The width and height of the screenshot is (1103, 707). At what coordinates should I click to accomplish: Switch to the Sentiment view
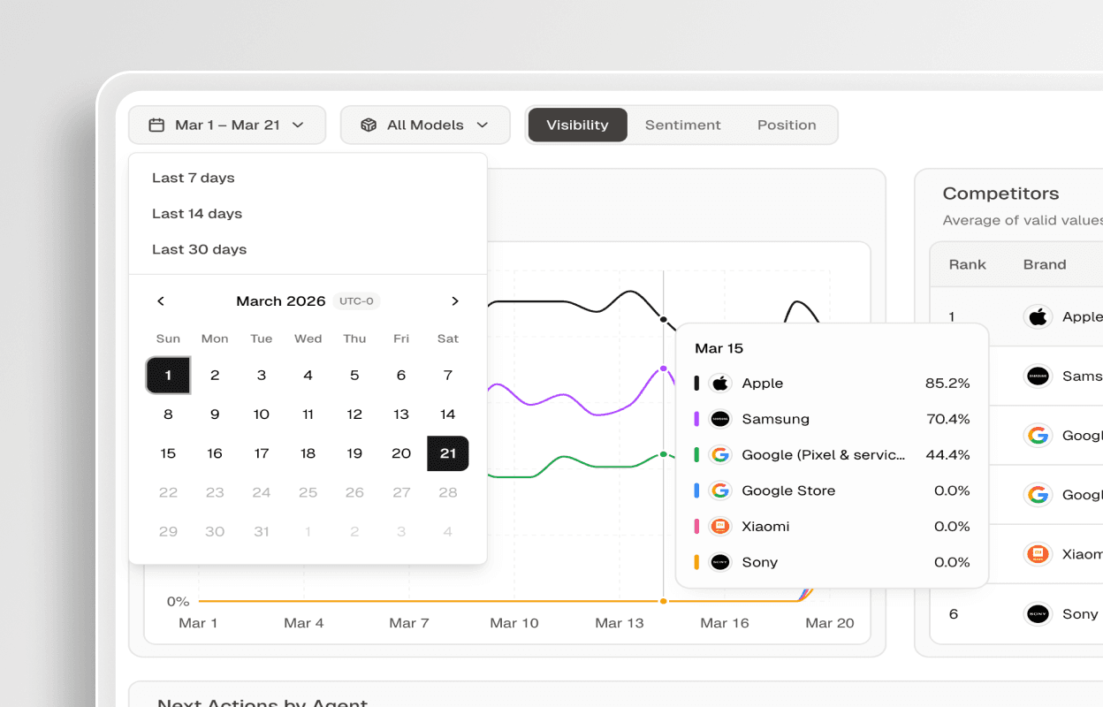tap(682, 125)
